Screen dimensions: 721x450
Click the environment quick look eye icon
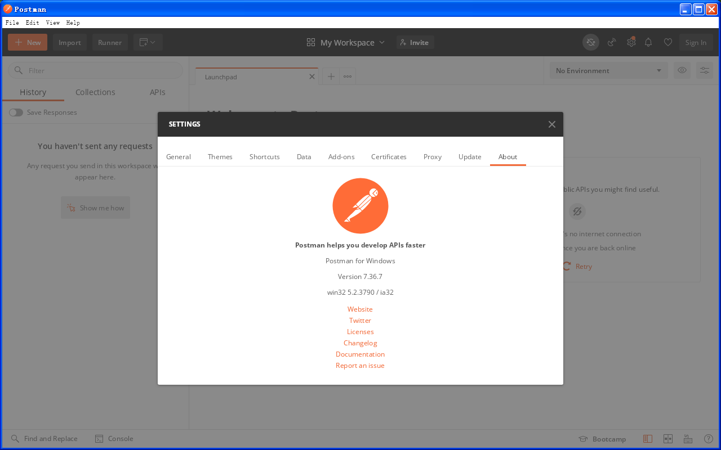point(682,70)
